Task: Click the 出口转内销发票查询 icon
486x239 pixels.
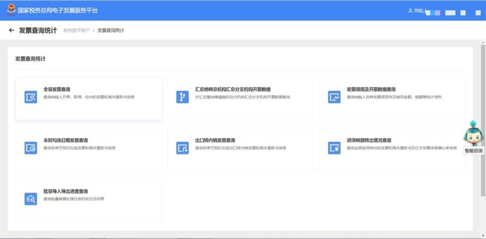Action: pyautogui.click(x=182, y=148)
